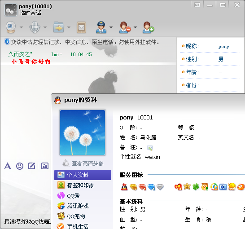Click the gray diamond service icon
Viewport: 245px width, 229px height.
(160, 187)
